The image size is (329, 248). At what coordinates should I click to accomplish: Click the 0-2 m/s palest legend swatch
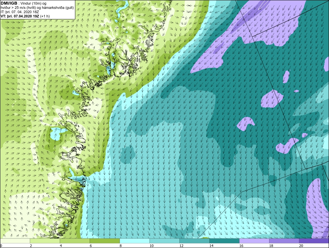point(15,241)
